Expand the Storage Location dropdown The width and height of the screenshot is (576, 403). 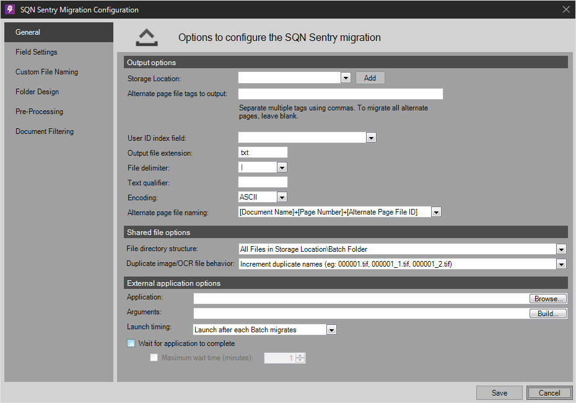click(x=346, y=77)
